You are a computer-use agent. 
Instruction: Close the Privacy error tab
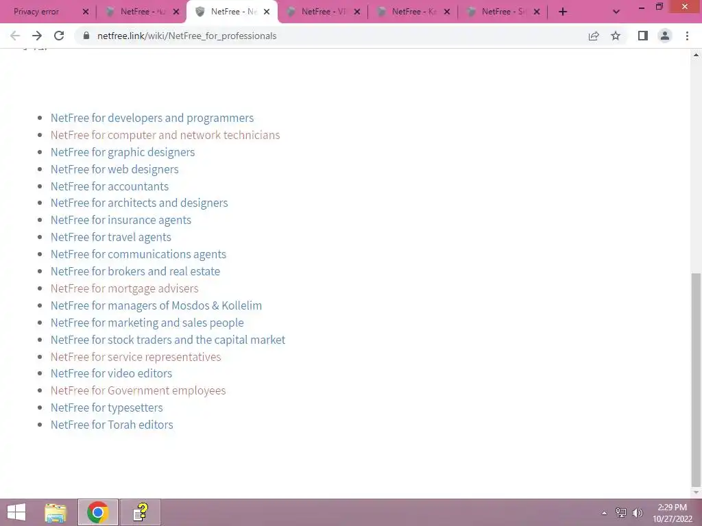86,12
